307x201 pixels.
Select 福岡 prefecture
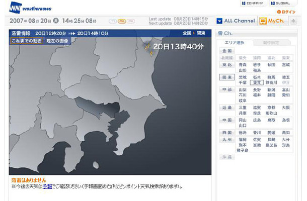point(243,140)
